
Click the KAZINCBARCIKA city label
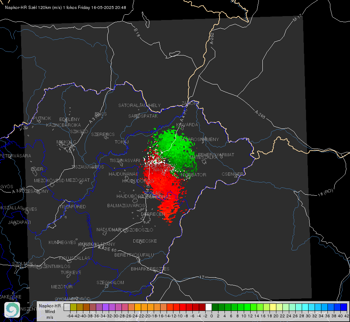click(63, 125)
